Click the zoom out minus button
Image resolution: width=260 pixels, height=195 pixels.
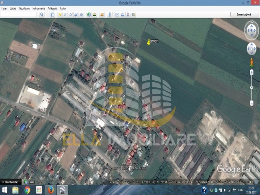[251, 103]
